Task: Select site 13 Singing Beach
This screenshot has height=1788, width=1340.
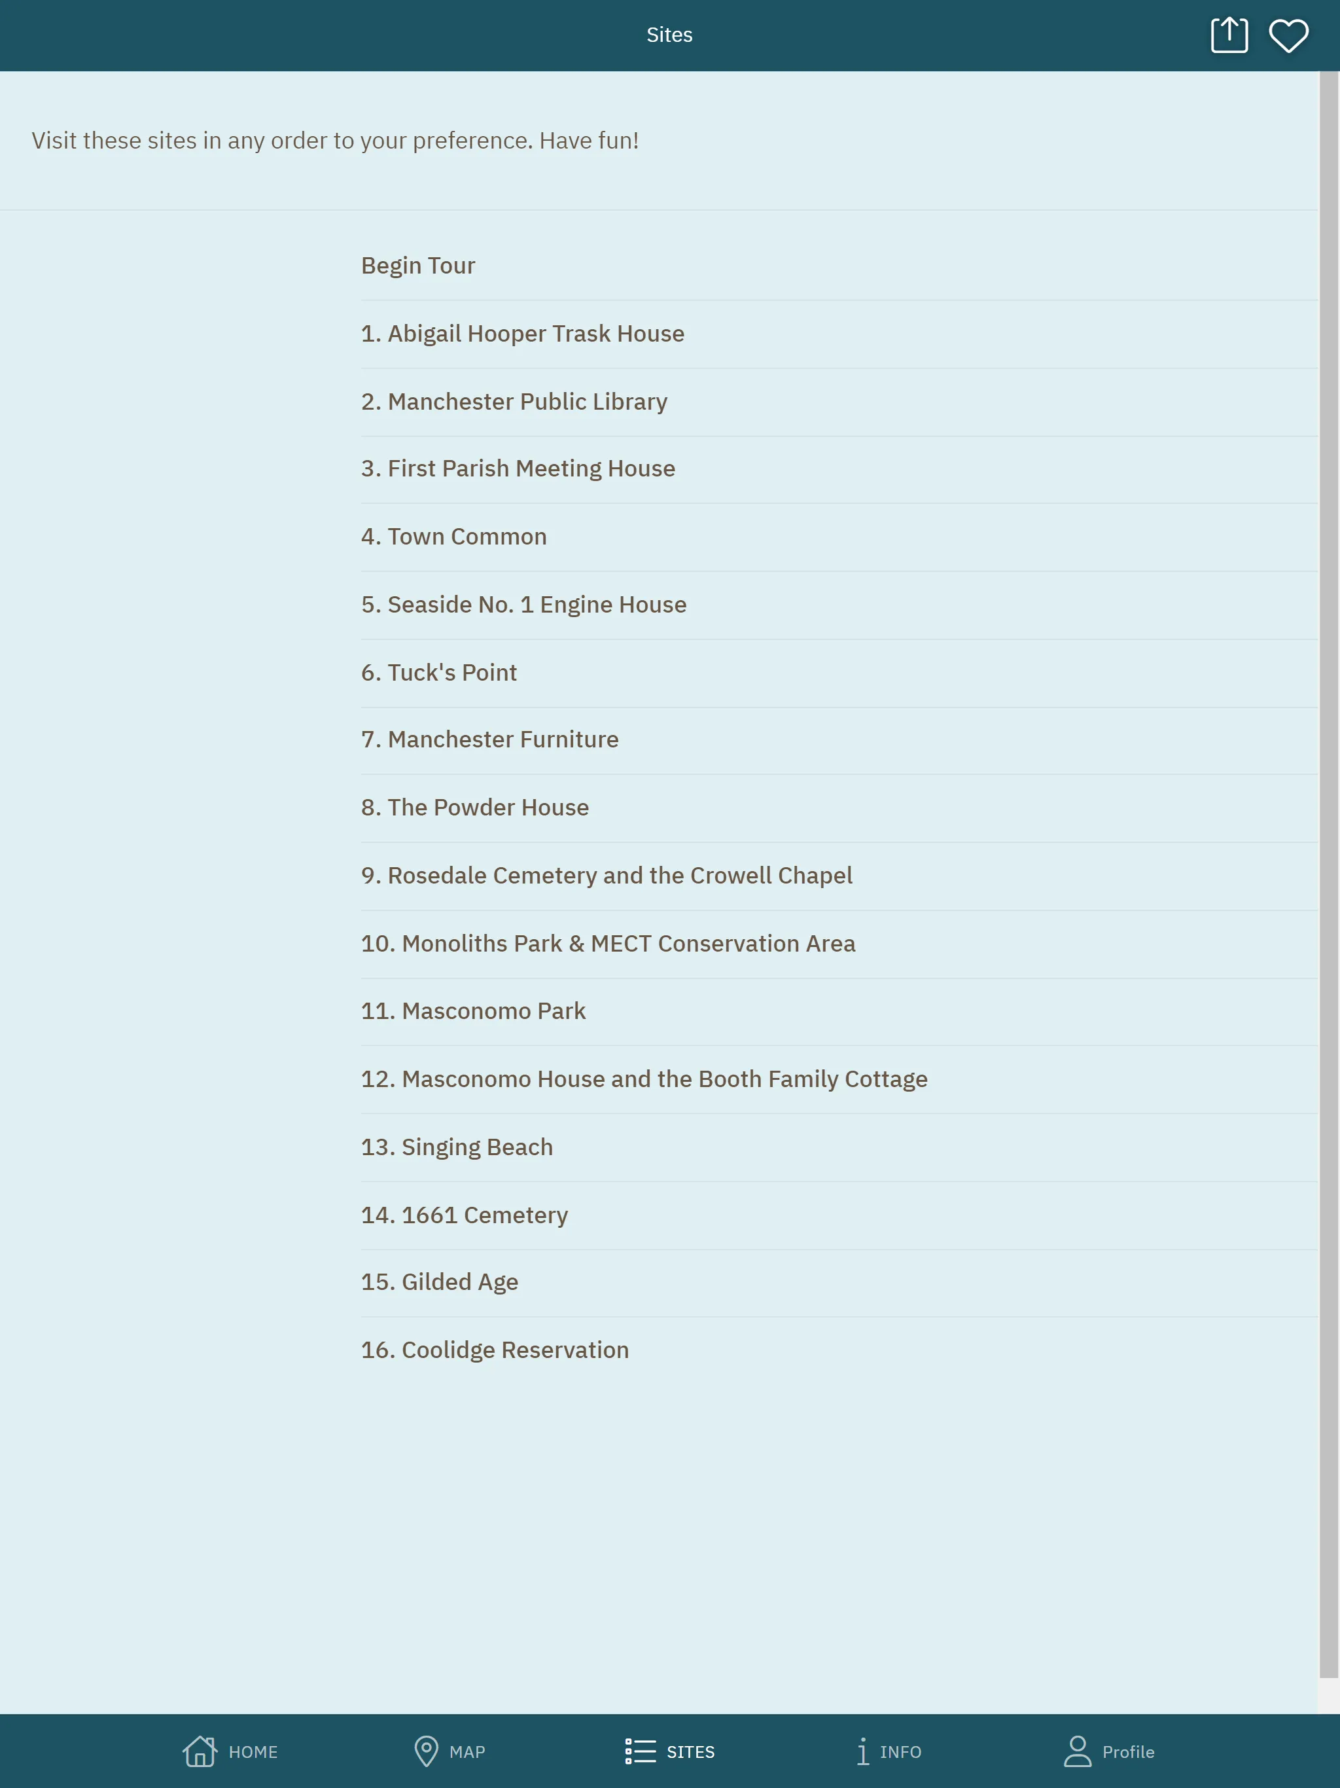Action: pyautogui.click(x=456, y=1146)
